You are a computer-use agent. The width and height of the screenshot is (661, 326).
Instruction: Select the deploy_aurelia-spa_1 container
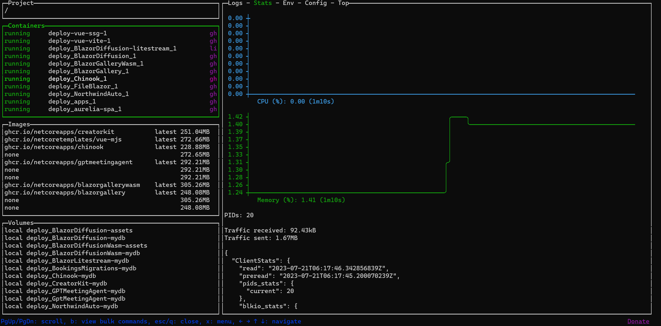[x=85, y=109]
